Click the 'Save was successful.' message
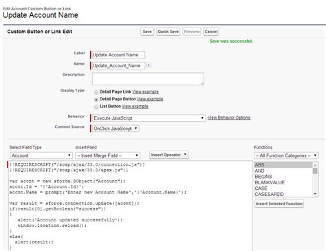Viewport: 326px width, 251px height. coord(231,41)
